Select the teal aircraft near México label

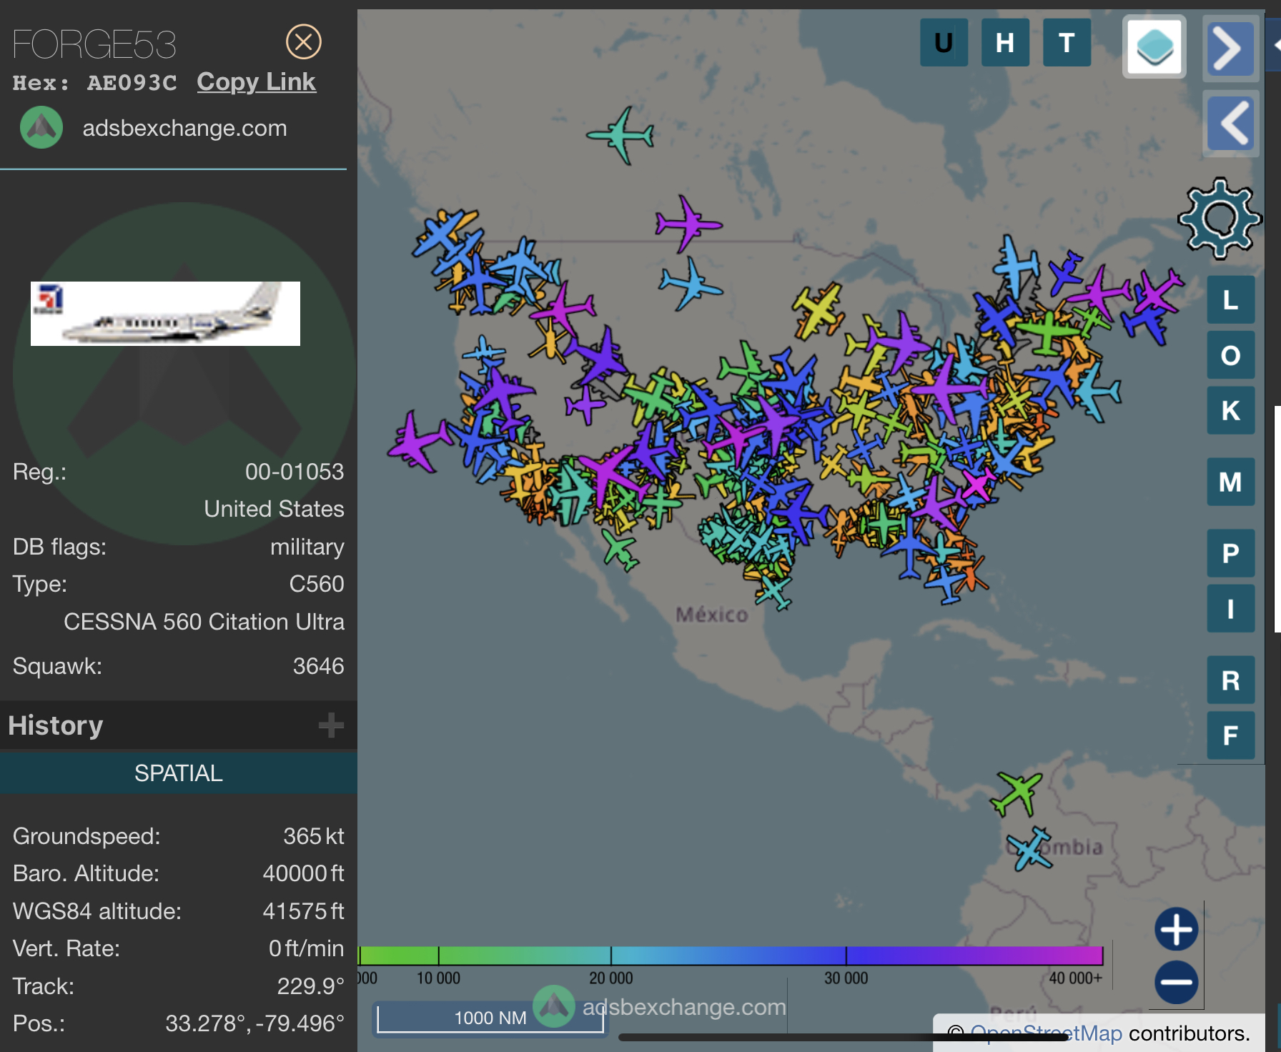coord(773,592)
